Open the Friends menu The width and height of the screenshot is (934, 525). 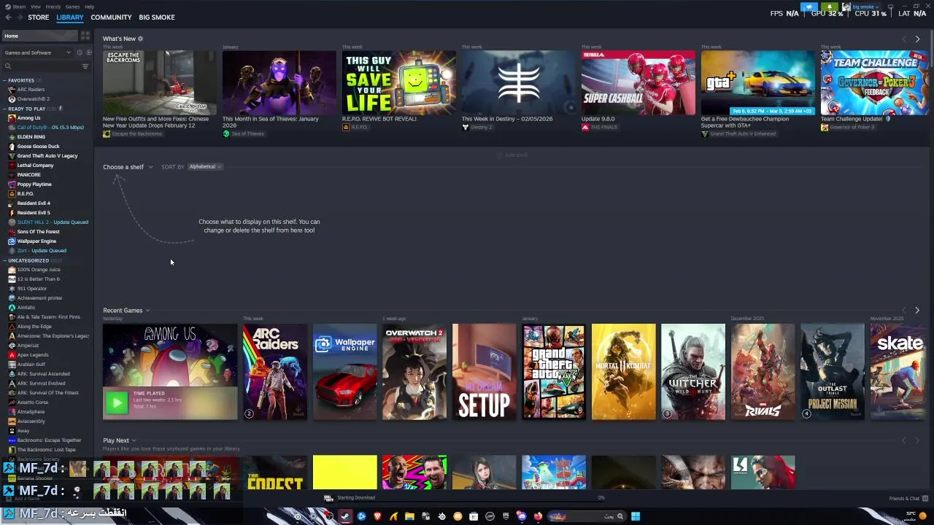pos(53,7)
